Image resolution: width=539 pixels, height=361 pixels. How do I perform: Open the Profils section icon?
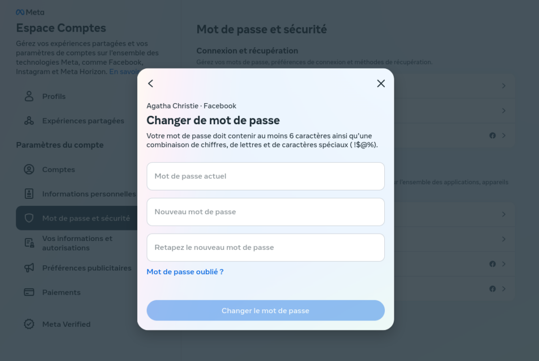pos(29,96)
